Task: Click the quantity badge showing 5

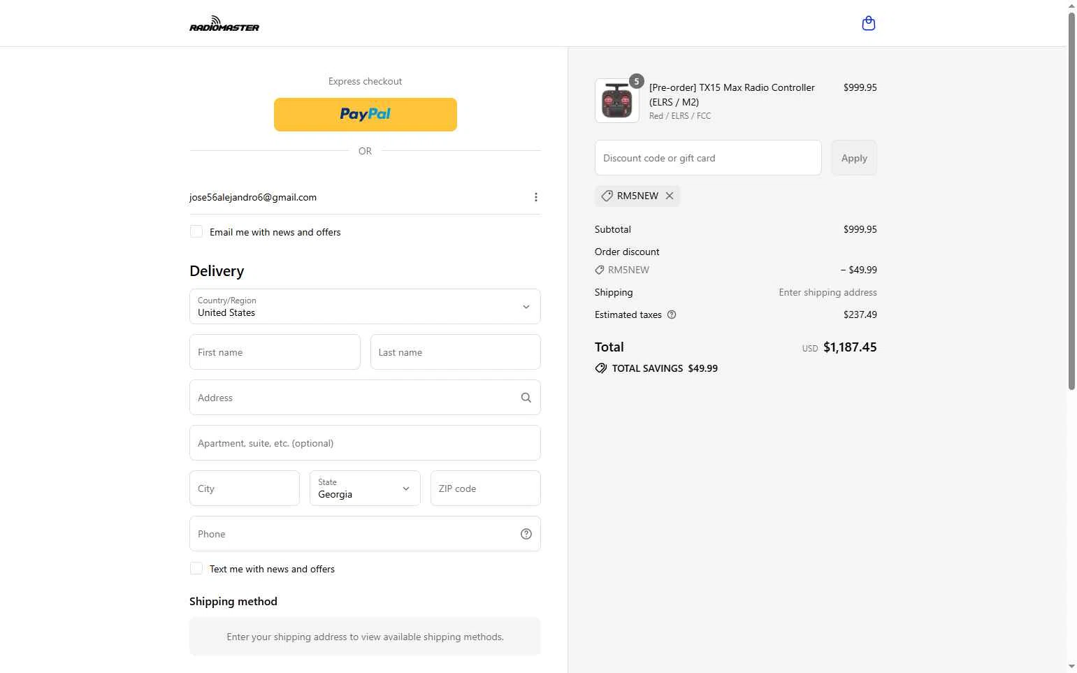Action: 636,81
